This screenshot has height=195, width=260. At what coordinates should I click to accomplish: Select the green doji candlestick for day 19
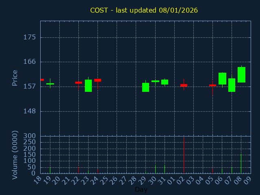click(50, 84)
